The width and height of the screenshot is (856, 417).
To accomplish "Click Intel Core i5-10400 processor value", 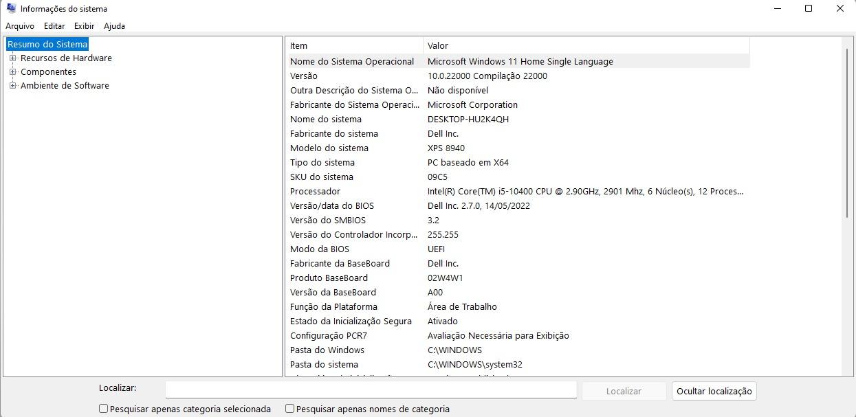I will (x=585, y=192).
